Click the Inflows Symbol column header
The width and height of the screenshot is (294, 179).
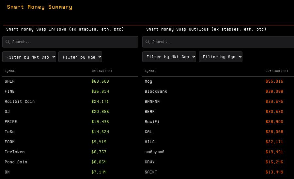(10, 71)
